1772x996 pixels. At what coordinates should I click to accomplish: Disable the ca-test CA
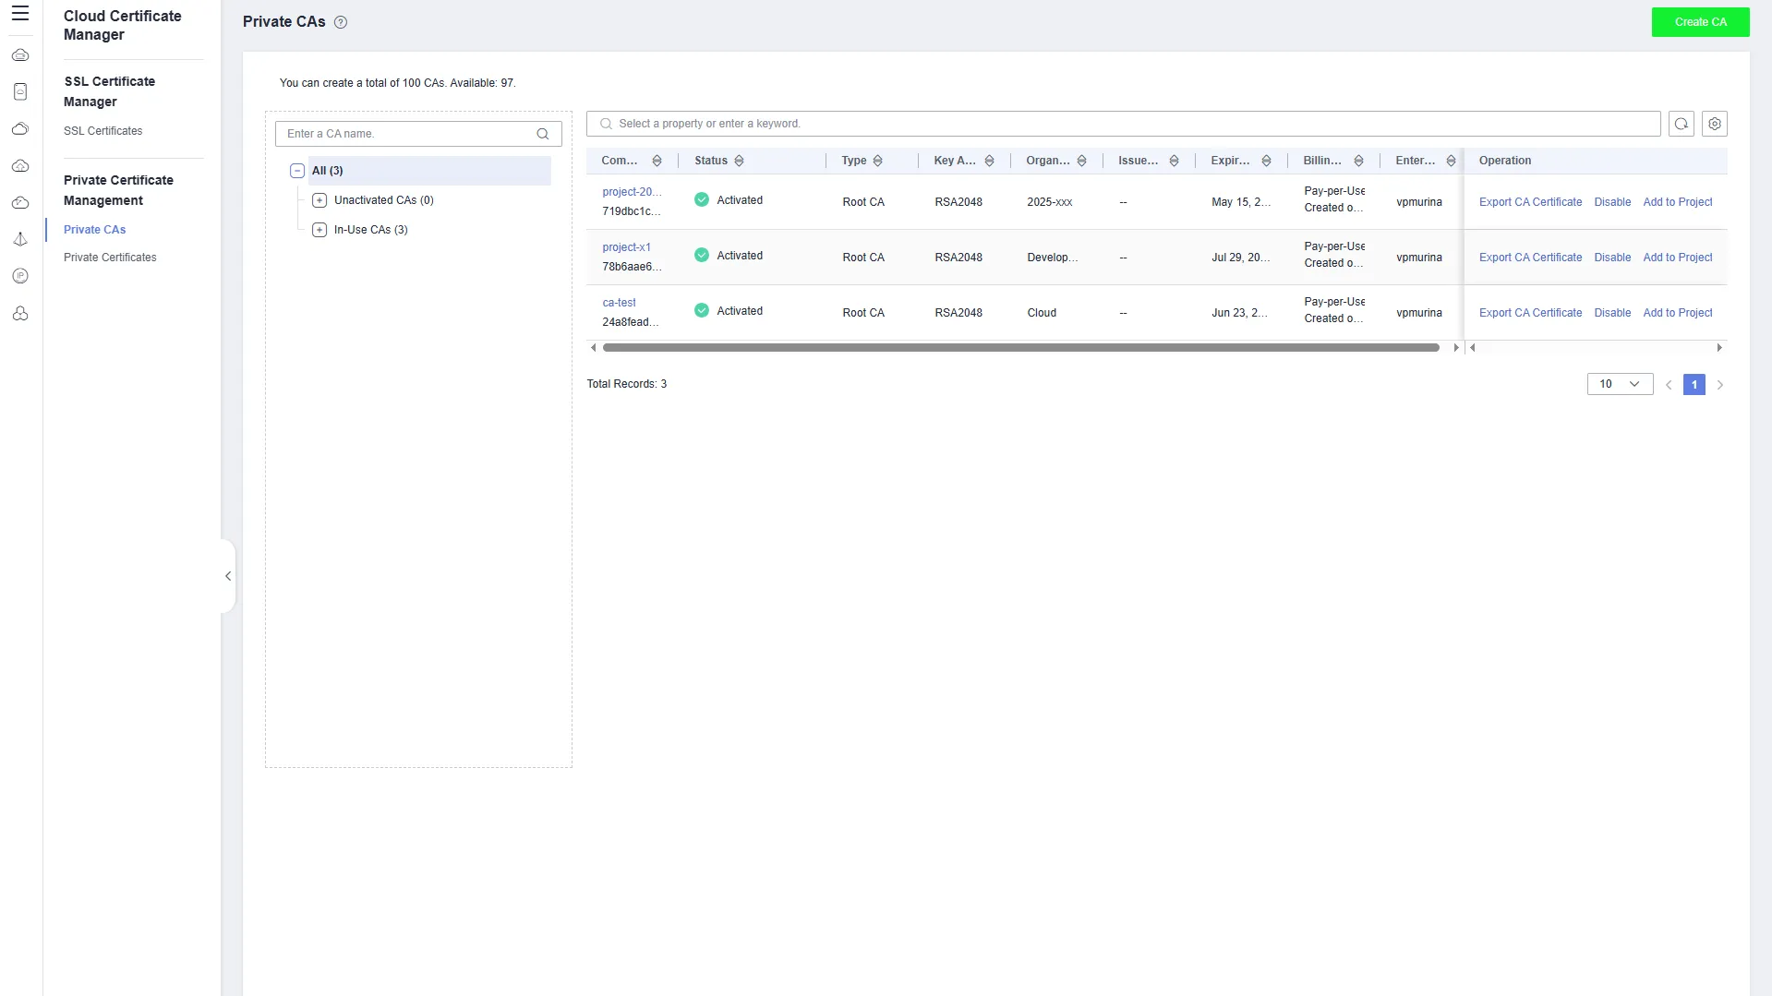coord(1612,313)
